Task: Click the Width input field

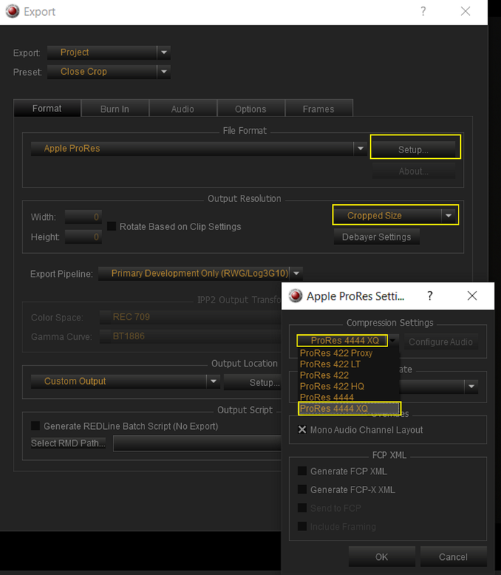Action: click(83, 217)
